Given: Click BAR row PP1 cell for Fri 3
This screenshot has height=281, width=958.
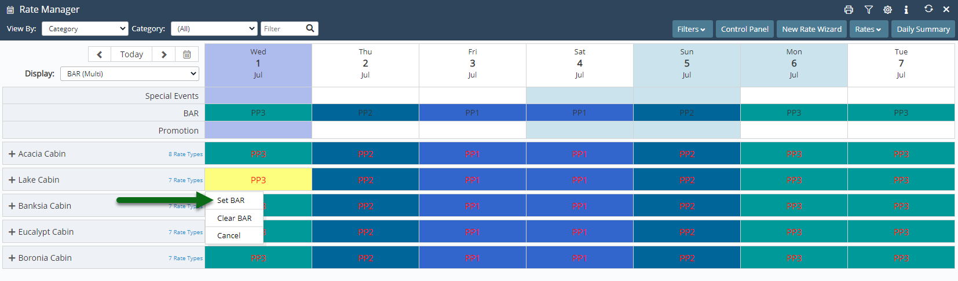Looking at the screenshot, I should [x=473, y=113].
